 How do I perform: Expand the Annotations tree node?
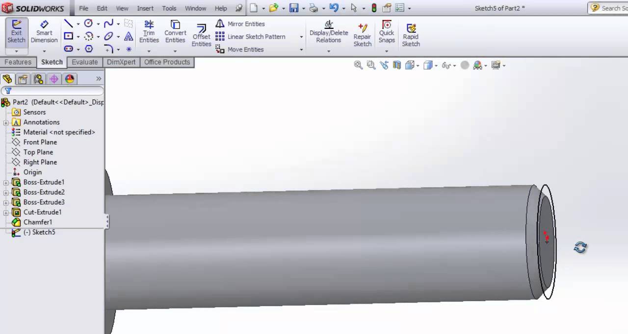[x=6, y=122]
